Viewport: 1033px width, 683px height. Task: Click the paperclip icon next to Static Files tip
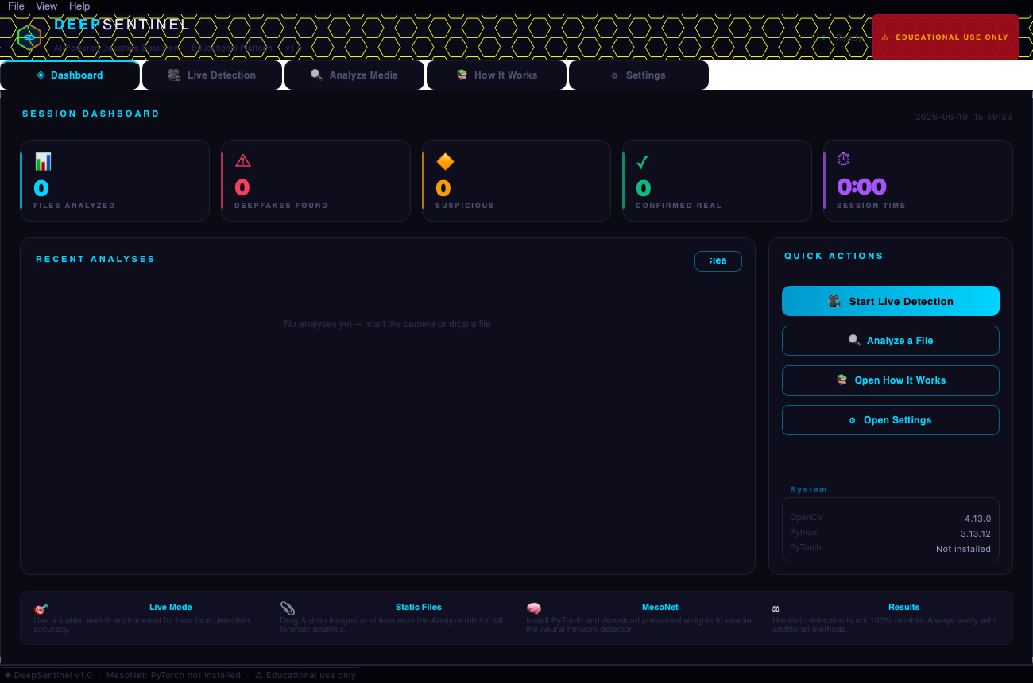point(288,608)
